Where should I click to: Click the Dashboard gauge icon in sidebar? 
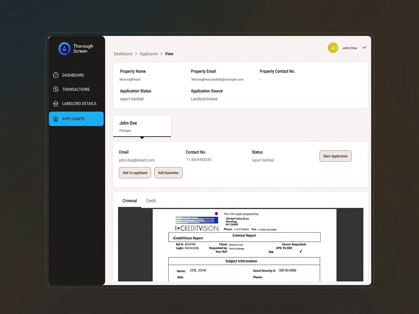click(x=56, y=75)
